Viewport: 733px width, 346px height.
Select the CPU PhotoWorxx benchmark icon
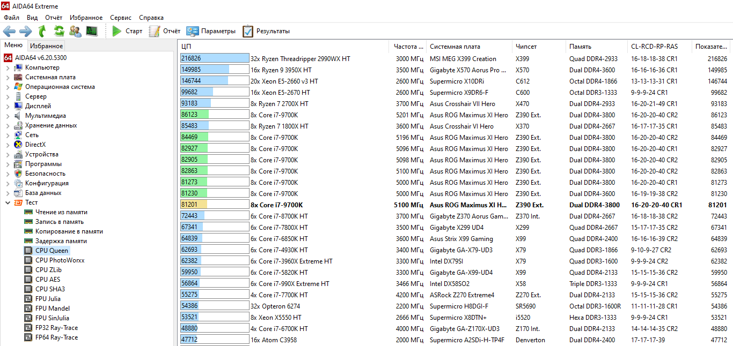pyautogui.click(x=28, y=260)
